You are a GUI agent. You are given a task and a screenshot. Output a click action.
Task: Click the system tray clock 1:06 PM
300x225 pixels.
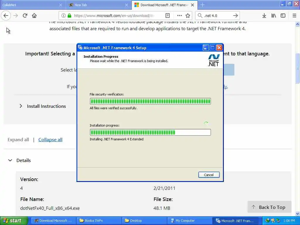(x=289, y=221)
